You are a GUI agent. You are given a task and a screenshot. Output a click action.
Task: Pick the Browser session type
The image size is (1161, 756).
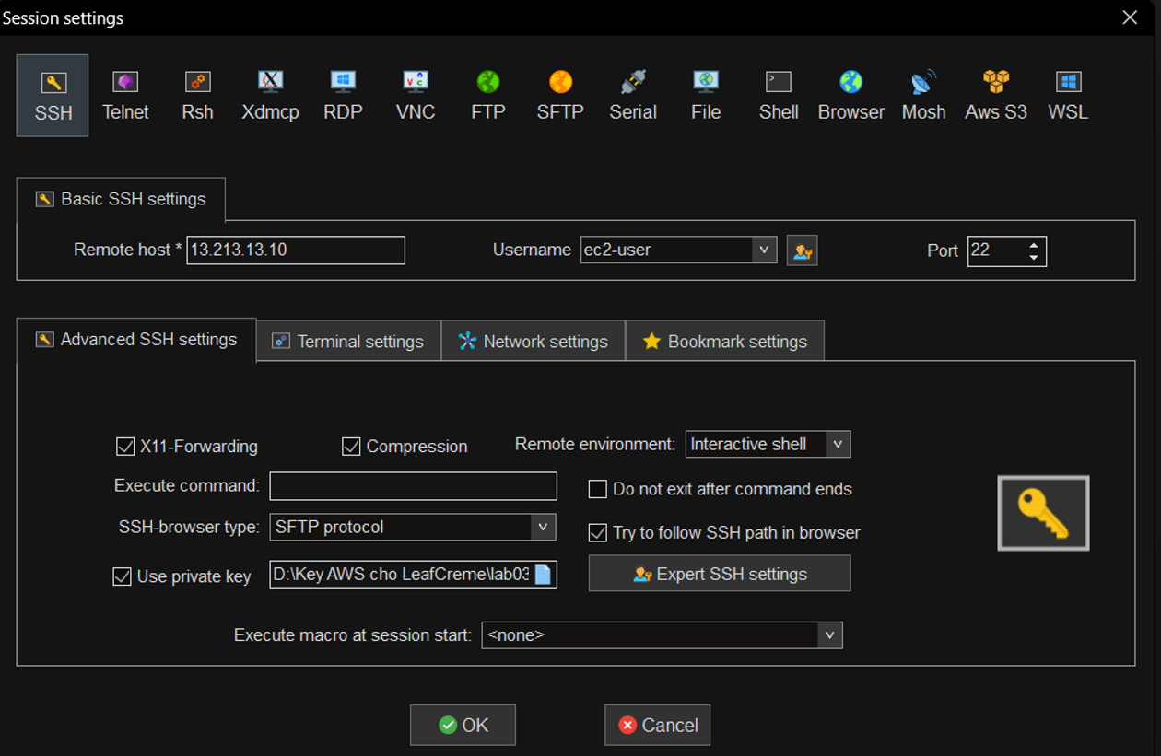pyautogui.click(x=851, y=96)
